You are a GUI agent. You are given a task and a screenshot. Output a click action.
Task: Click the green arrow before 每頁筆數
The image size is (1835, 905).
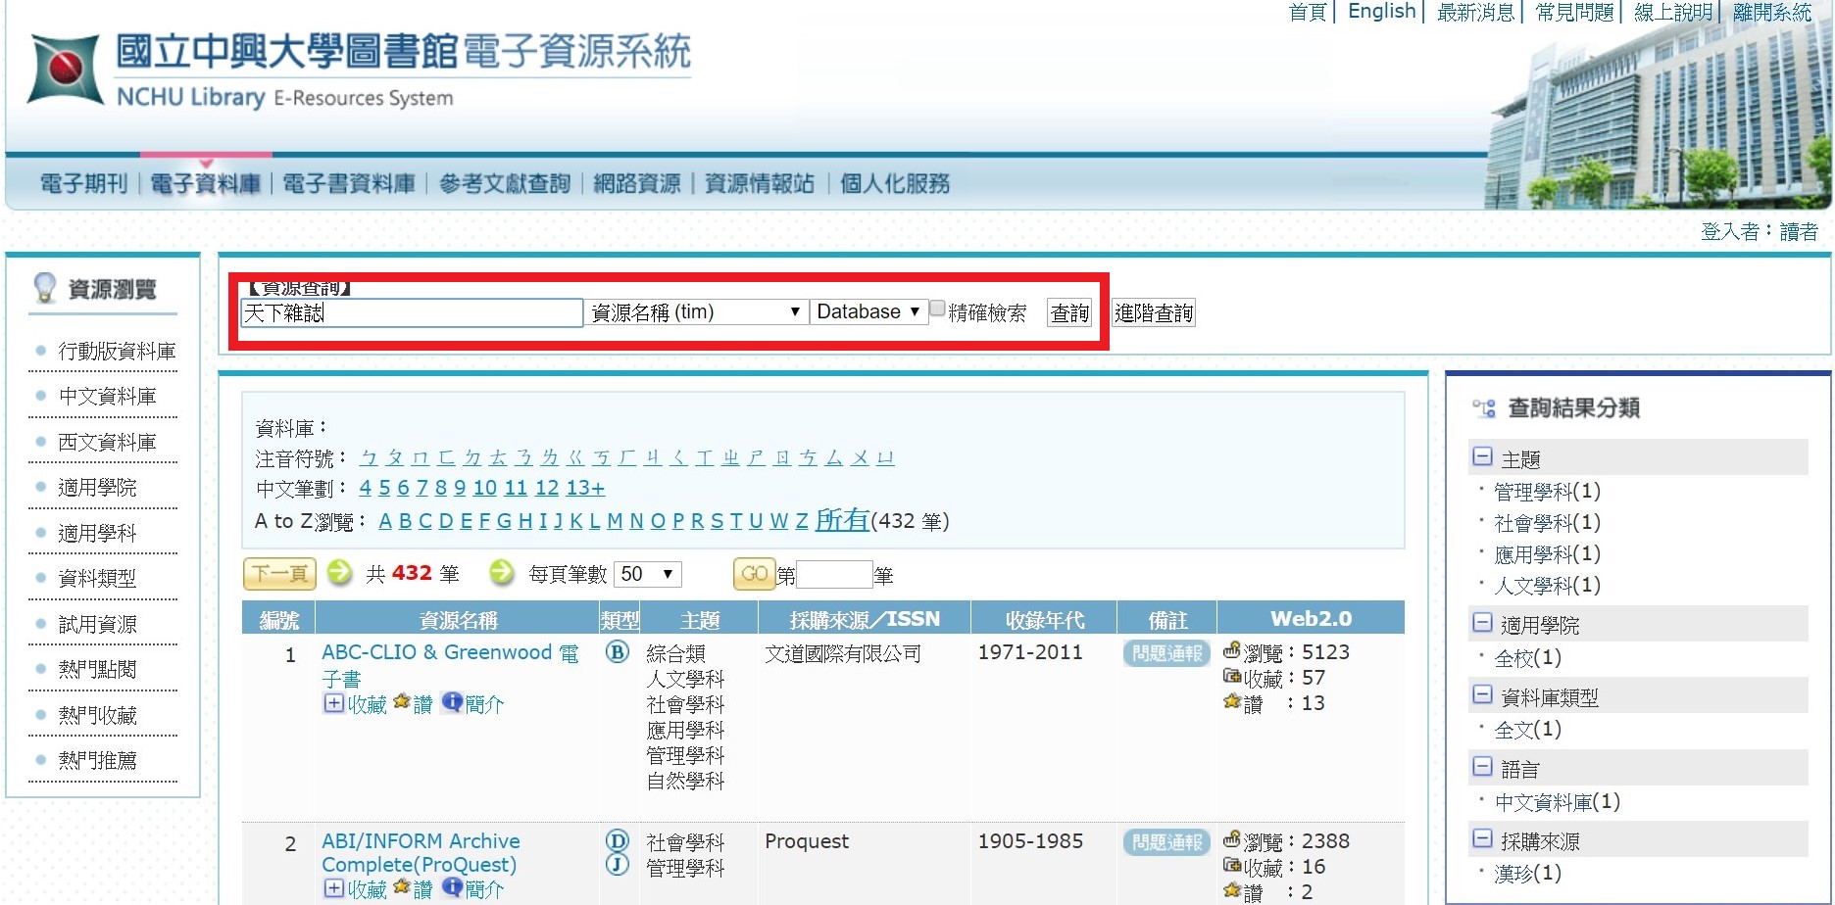pos(502,572)
